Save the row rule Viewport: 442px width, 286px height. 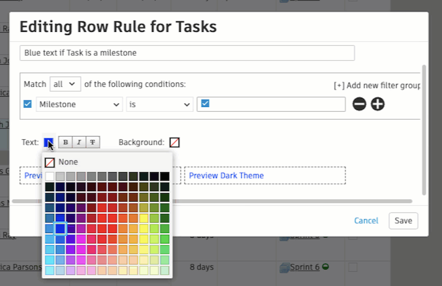403,221
